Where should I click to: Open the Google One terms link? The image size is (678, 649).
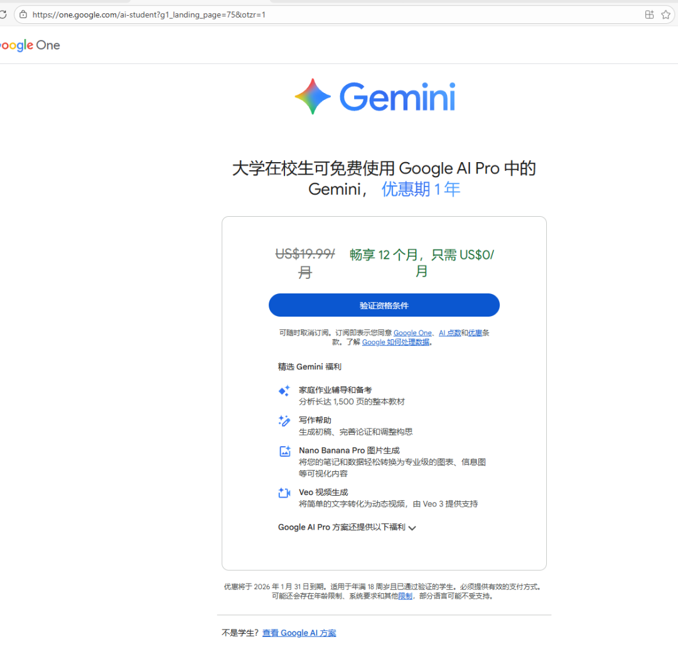coord(412,332)
